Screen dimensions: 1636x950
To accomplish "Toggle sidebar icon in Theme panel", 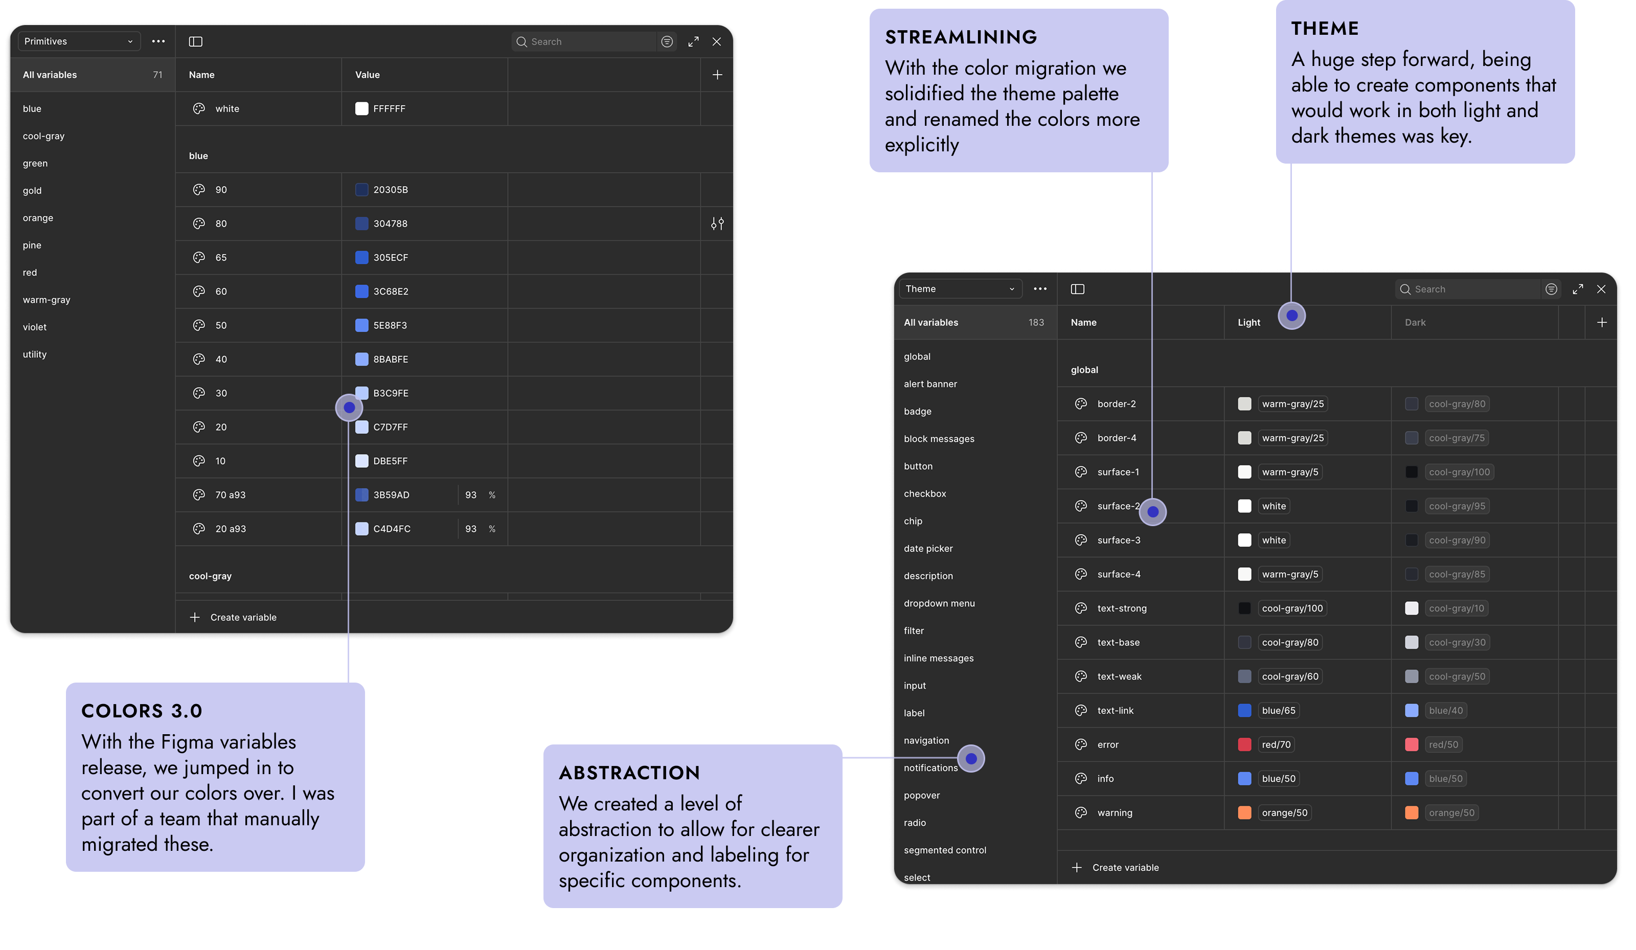I will click(x=1077, y=289).
